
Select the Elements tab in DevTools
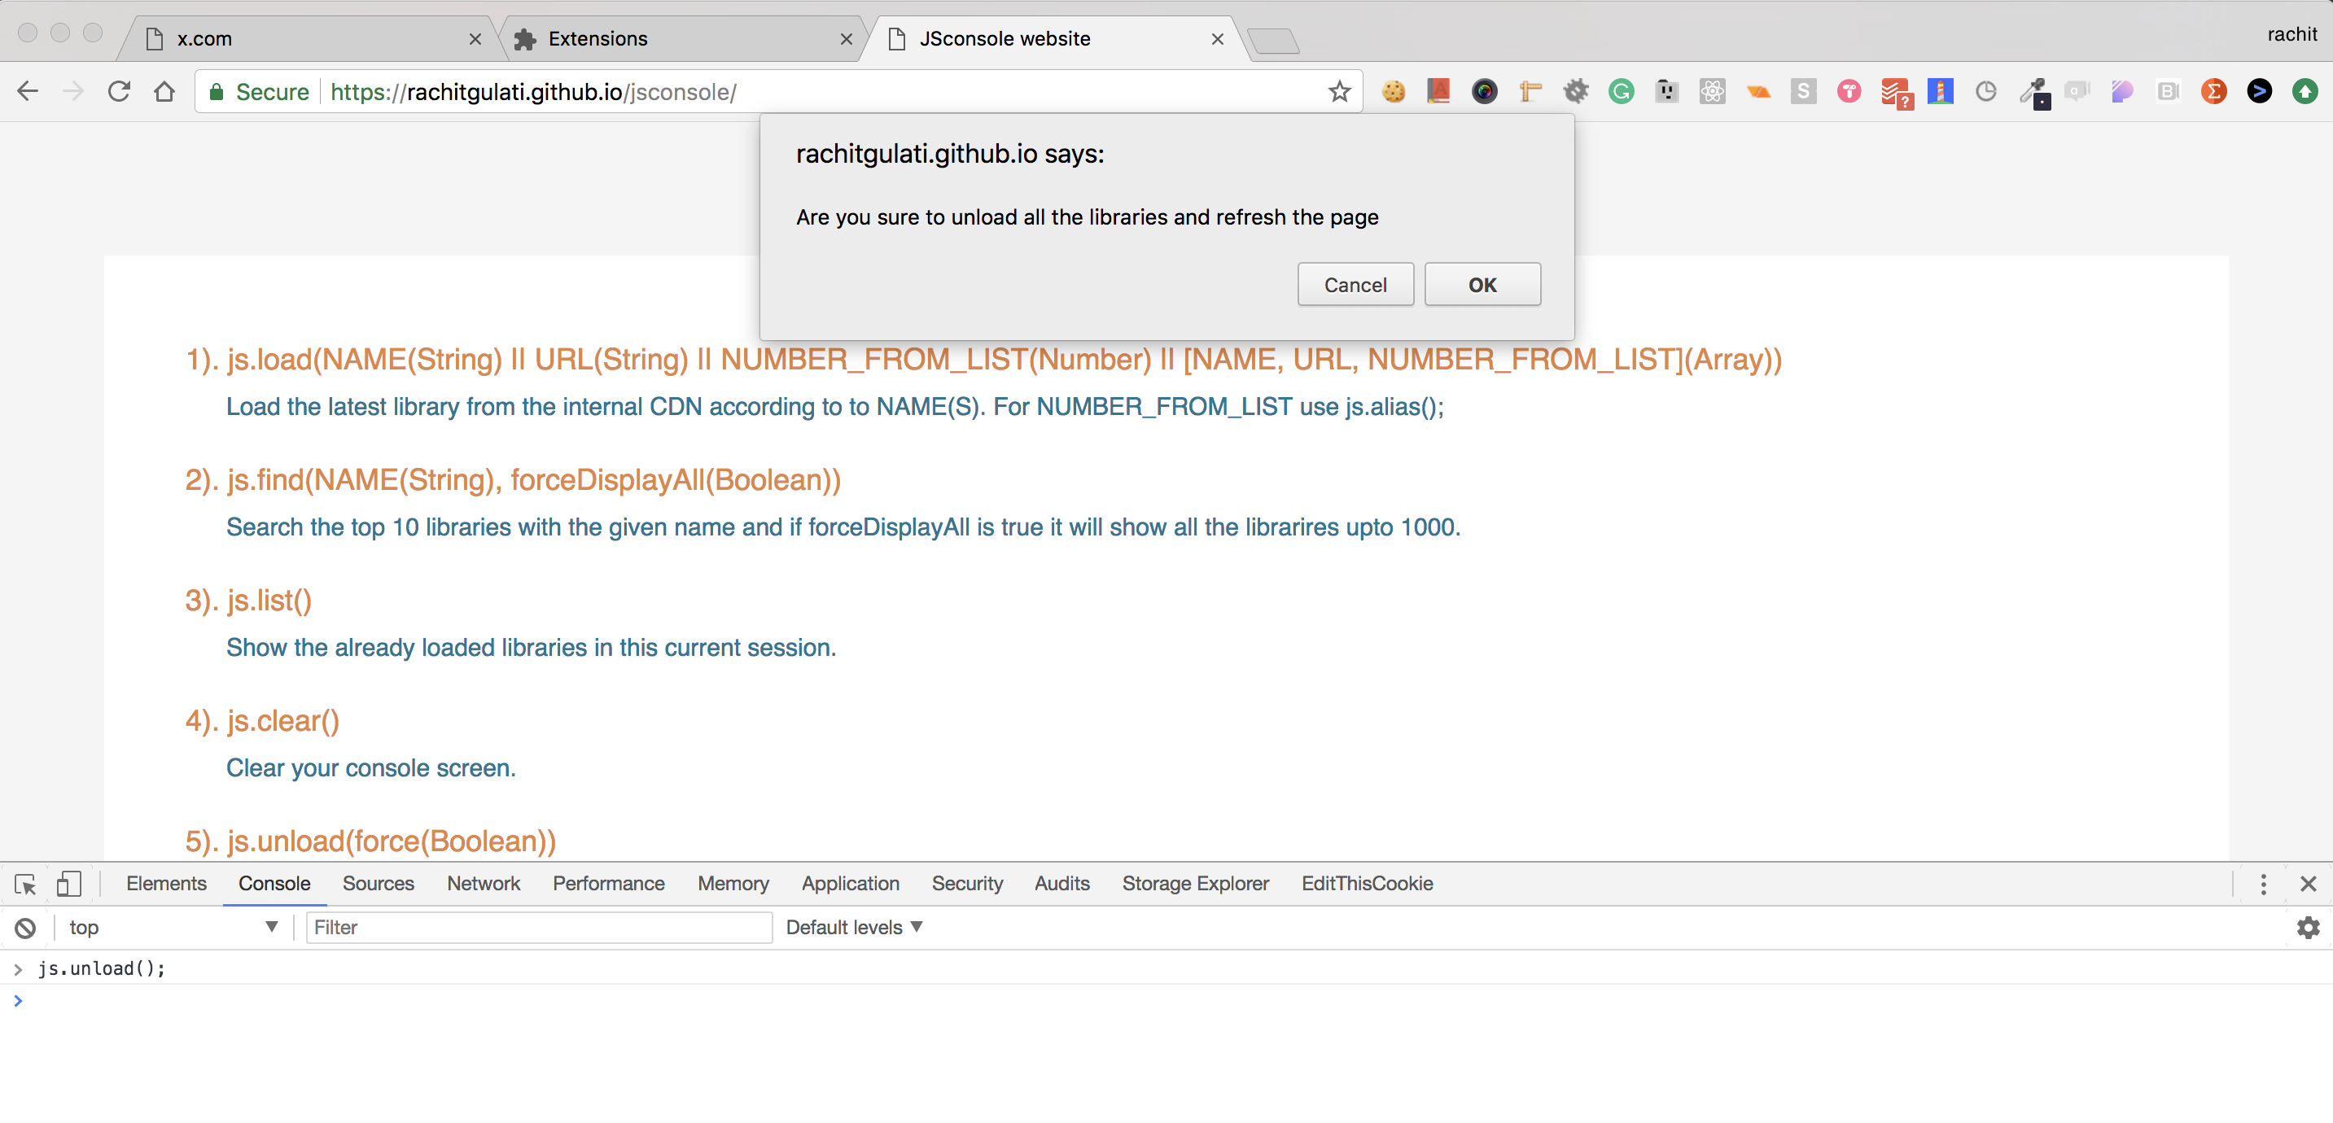165,884
